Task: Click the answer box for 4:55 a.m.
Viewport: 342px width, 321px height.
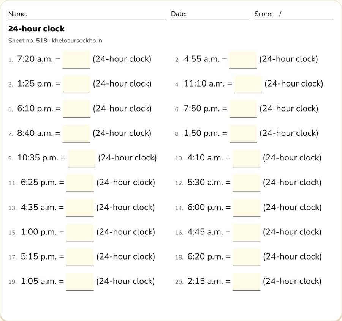Action: coord(243,60)
